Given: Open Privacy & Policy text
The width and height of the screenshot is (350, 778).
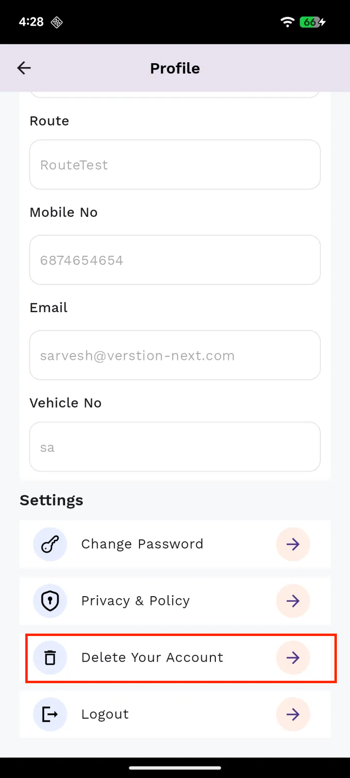Looking at the screenshot, I should [135, 601].
